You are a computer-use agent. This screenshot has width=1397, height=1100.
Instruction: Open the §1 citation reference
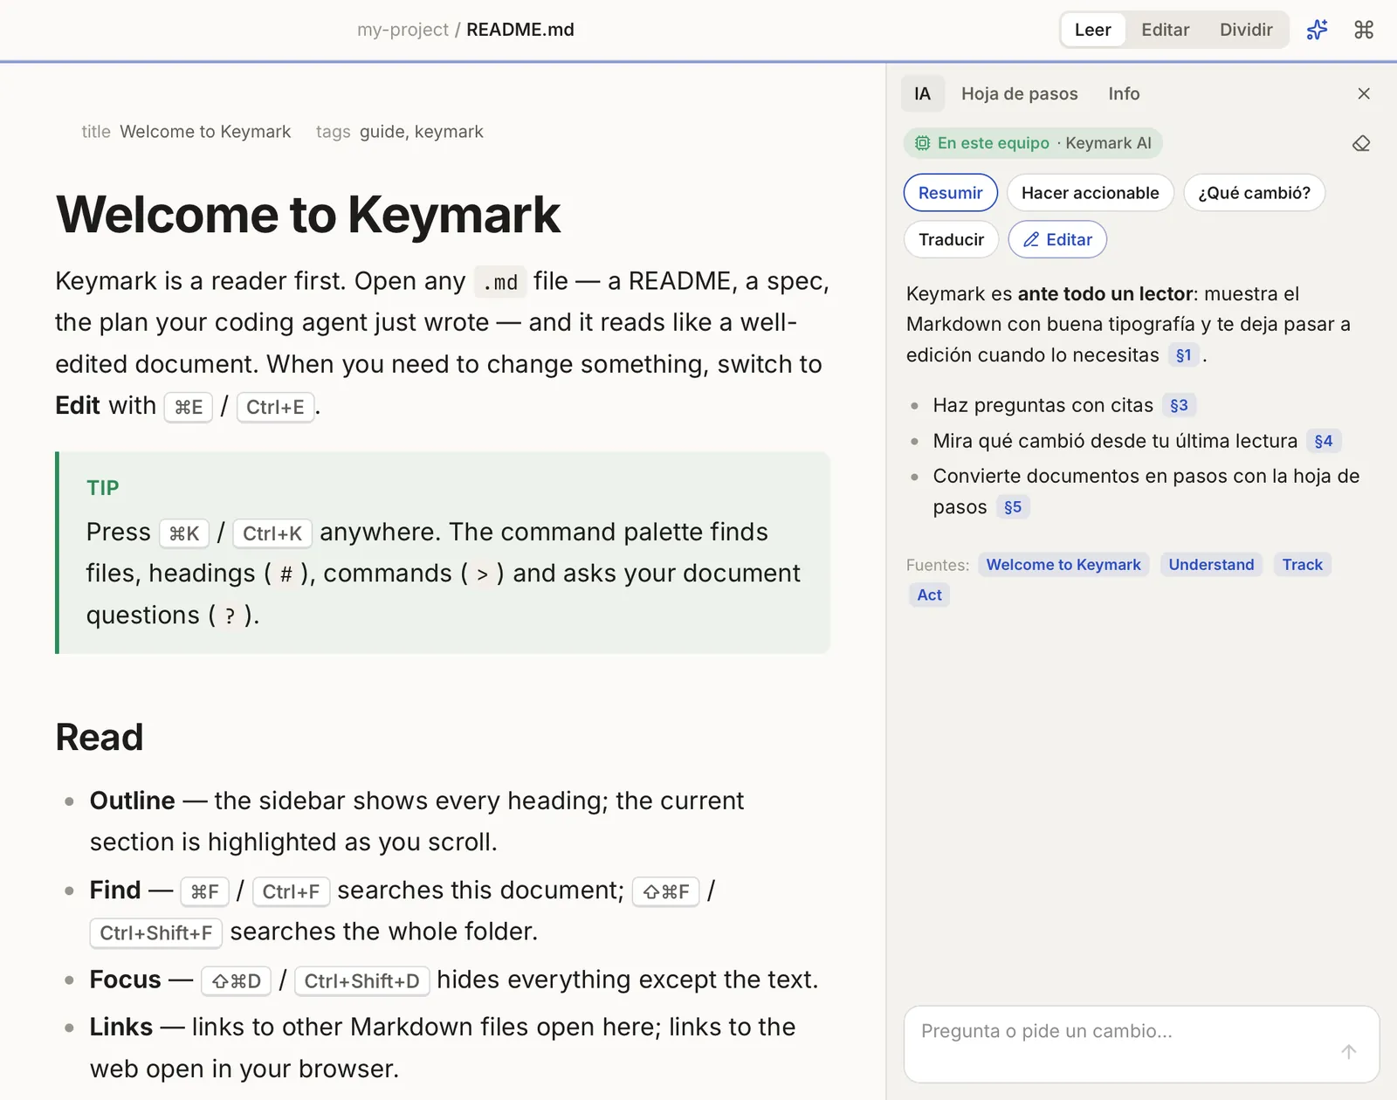click(1184, 355)
